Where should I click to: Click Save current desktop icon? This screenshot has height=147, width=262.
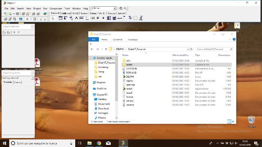point(121,8)
